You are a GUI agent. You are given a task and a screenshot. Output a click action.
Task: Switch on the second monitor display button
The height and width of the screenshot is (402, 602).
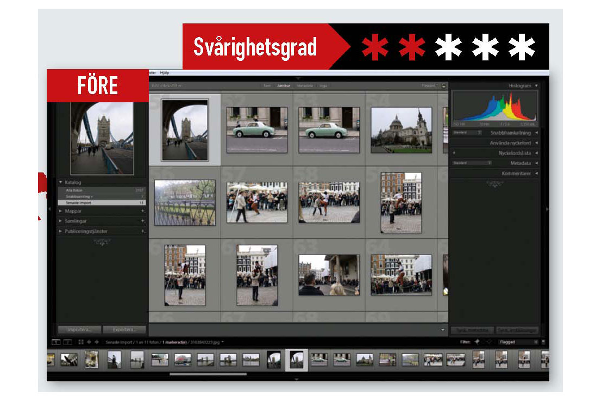pos(68,342)
